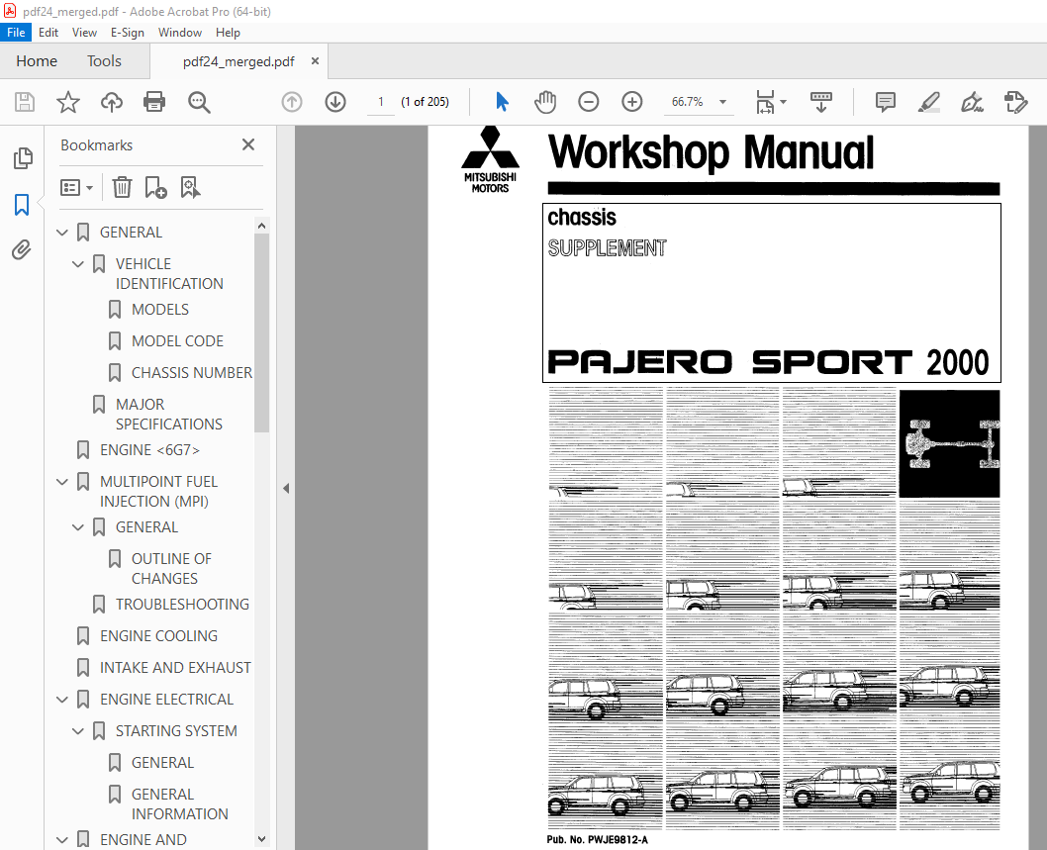The height and width of the screenshot is (850, 1047).
Task: Open the E-Sign menu
Action: click(128, 32)
